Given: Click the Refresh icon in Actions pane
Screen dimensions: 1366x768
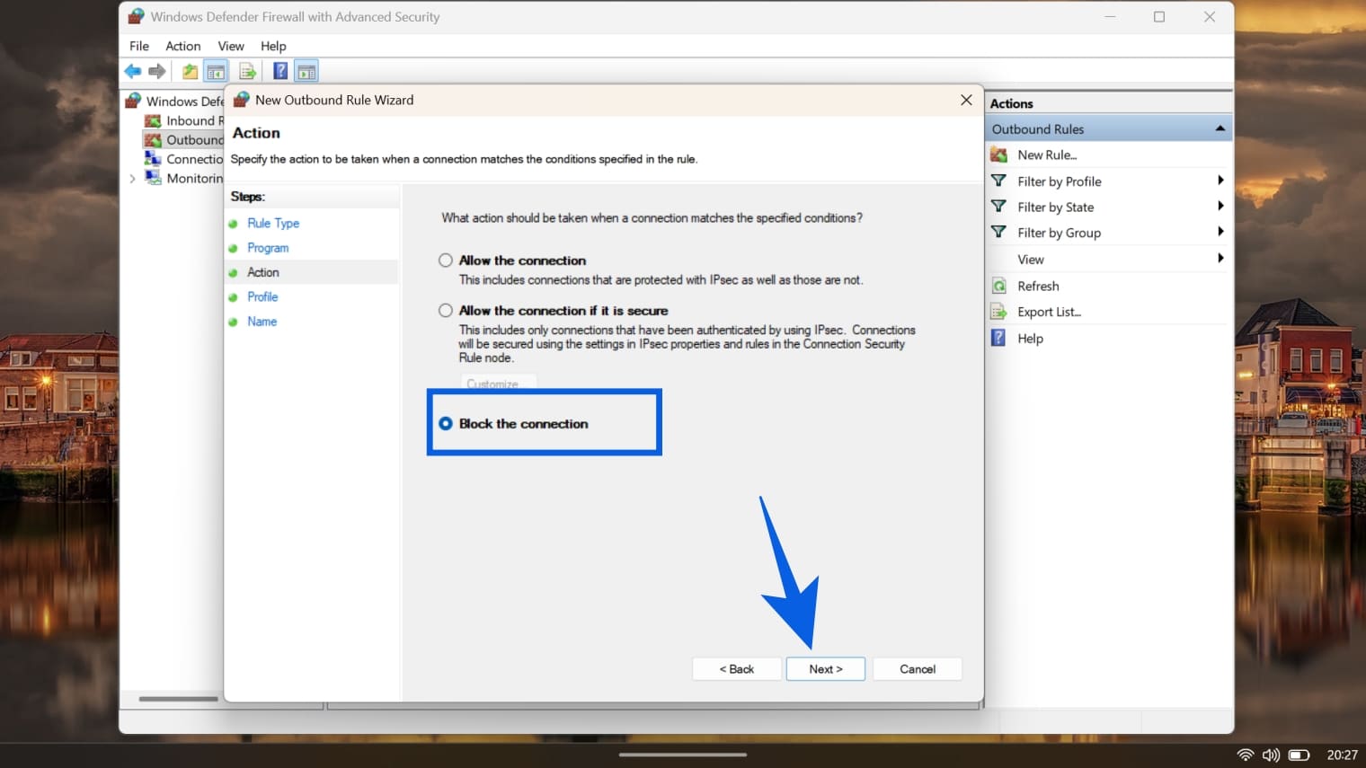Looking at the screenshot, I should [998, 286].
